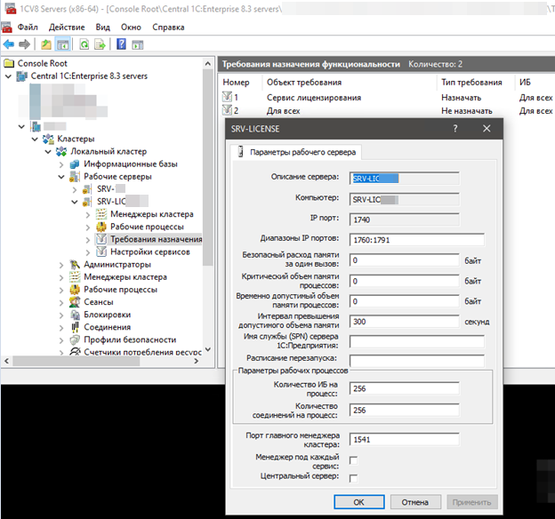Image resolution: width=555 pixels, height=519 pixels.
Task: Click the blue Help toolbar icon
Action: pyautogui.click(x=120, y=44)
